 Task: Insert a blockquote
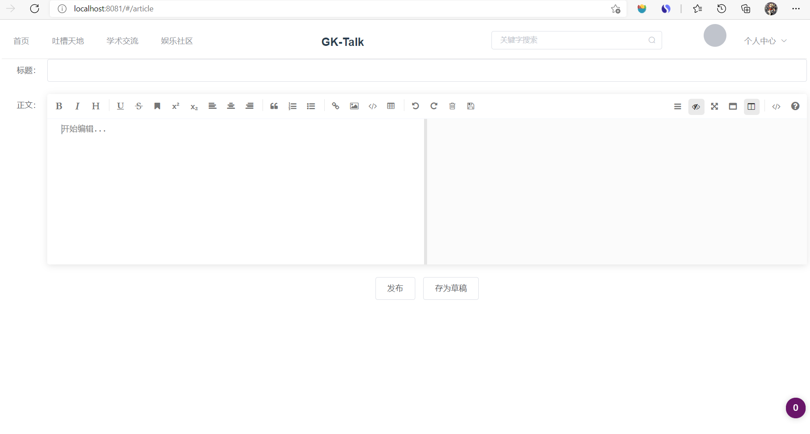click(x=274, y=106)
